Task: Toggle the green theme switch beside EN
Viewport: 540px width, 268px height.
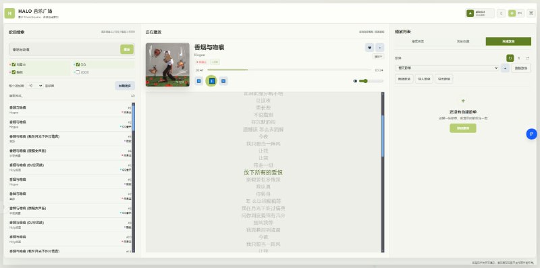Action: 512,13
